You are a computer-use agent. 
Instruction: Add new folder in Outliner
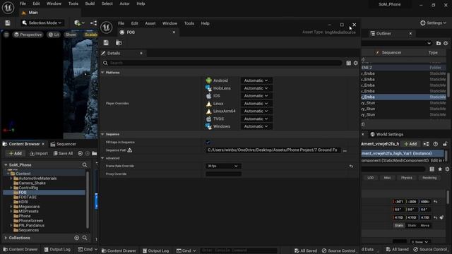pyautogui.click(x=439, y=43)
